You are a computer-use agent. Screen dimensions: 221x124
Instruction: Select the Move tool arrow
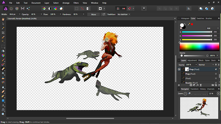(x=3, y=24)
